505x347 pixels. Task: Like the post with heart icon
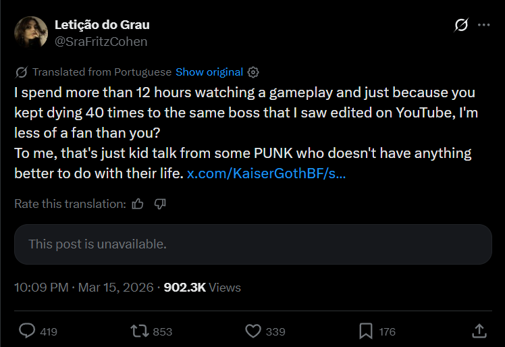click(x=253, y=331)
